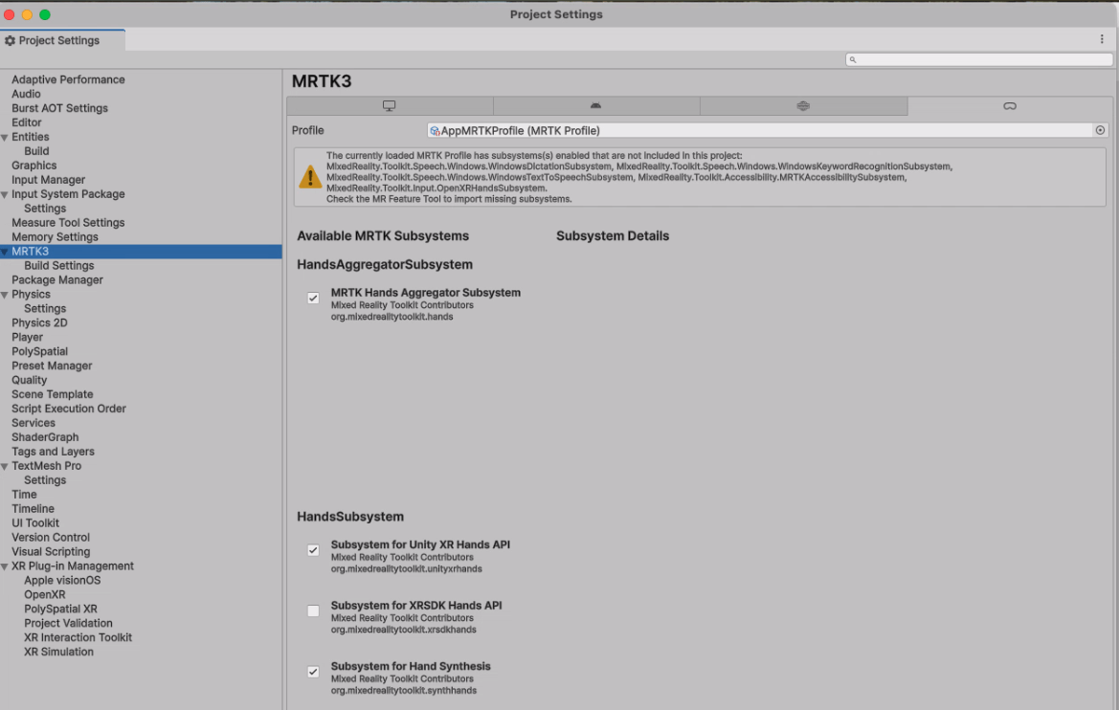This screenshot has height=710, width=1119.
Task: Open Scene Template settings
Action: coord(52,394)
